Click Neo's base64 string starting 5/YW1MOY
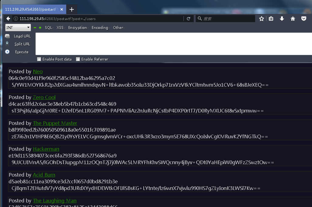312x207 pixels. (140, 85)
